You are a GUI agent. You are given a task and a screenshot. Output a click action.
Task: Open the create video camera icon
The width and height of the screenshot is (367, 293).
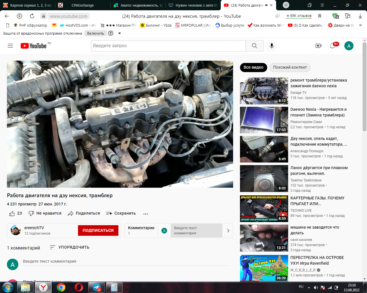tap(319, 46)
